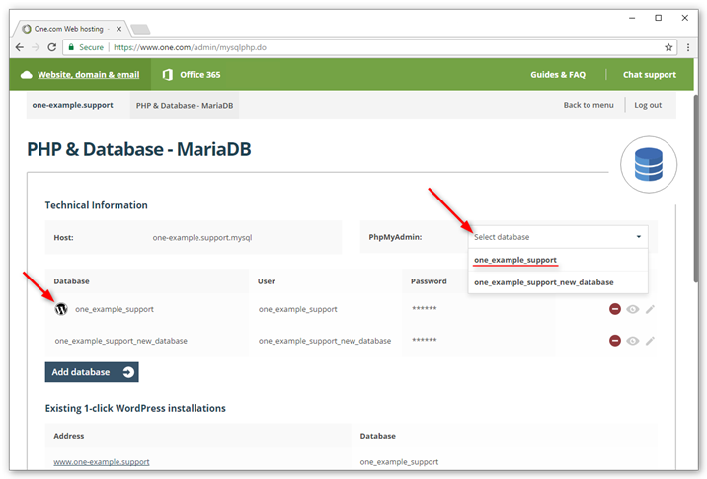
Task: Reload the page with refresh icon
Action: [x=52, y=47]
